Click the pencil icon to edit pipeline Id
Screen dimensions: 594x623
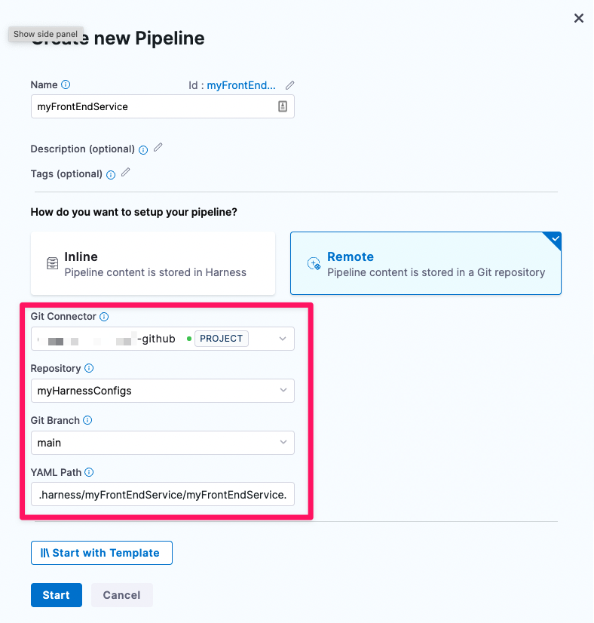tap(290, 85)
